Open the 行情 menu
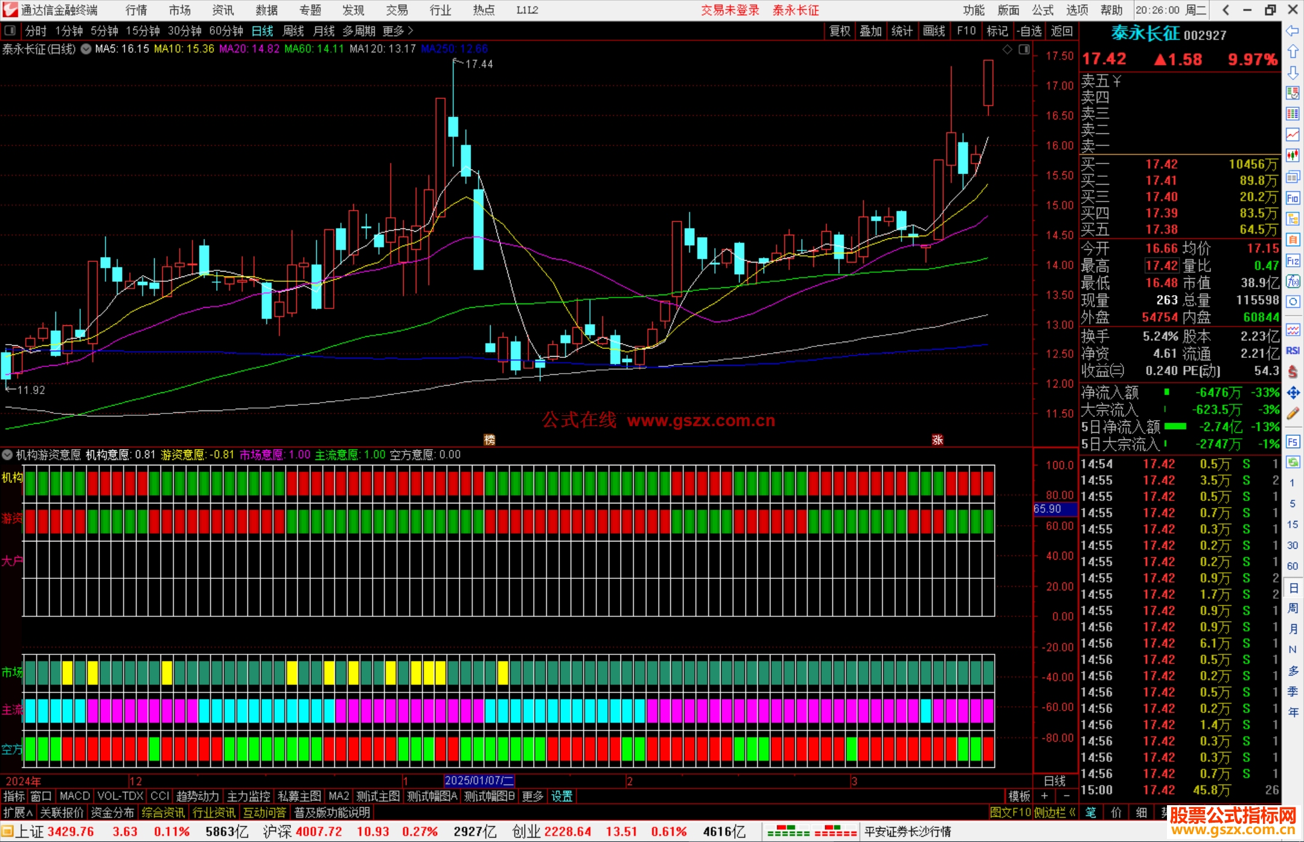Viewport: 1304px width, 842px height. click(x=136, y=10)
